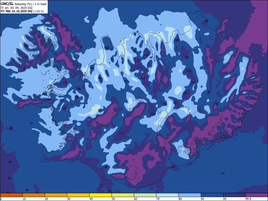Click the 60–70% light green legend swatch
This screenshot has width=268, height=201.
click(145, 195)
